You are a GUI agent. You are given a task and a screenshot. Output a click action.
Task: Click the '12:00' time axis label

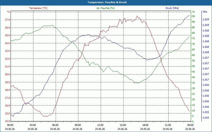pyautogui.click(x=100, y=125)
